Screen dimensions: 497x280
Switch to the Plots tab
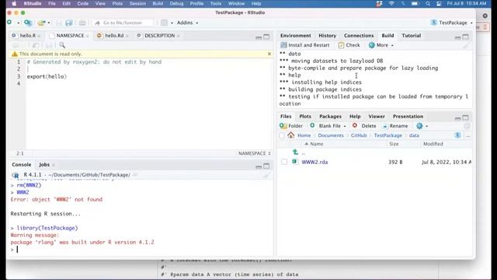(305, 117)
